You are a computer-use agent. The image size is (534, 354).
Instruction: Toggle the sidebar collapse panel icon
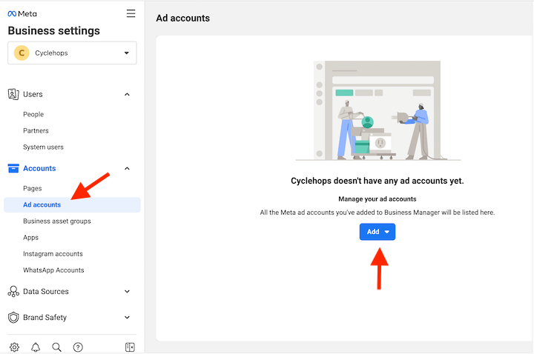[130, 347]
